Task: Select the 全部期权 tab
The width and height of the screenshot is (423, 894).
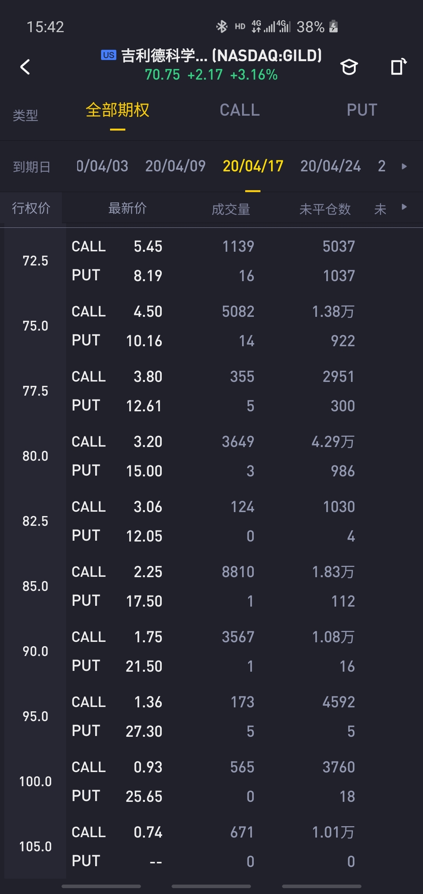Action: tap(117, 110)
